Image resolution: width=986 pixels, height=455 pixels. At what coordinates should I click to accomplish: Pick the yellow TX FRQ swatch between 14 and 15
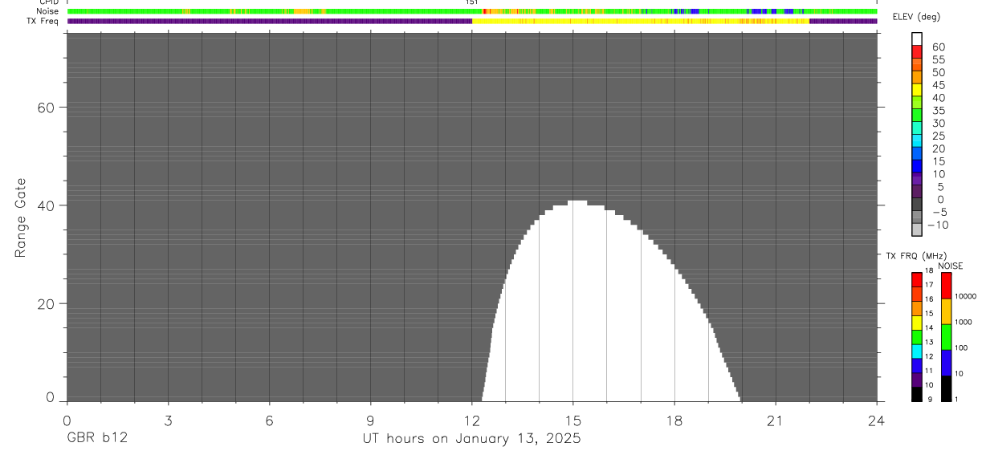[916, 323]
